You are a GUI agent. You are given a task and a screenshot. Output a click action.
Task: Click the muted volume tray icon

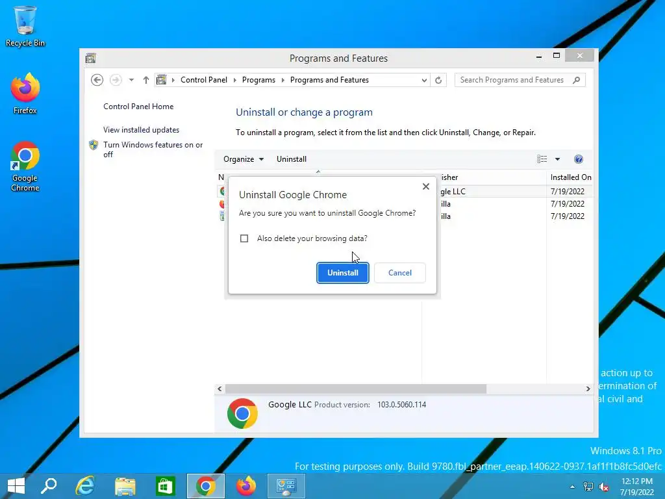[x=603, y=487]
